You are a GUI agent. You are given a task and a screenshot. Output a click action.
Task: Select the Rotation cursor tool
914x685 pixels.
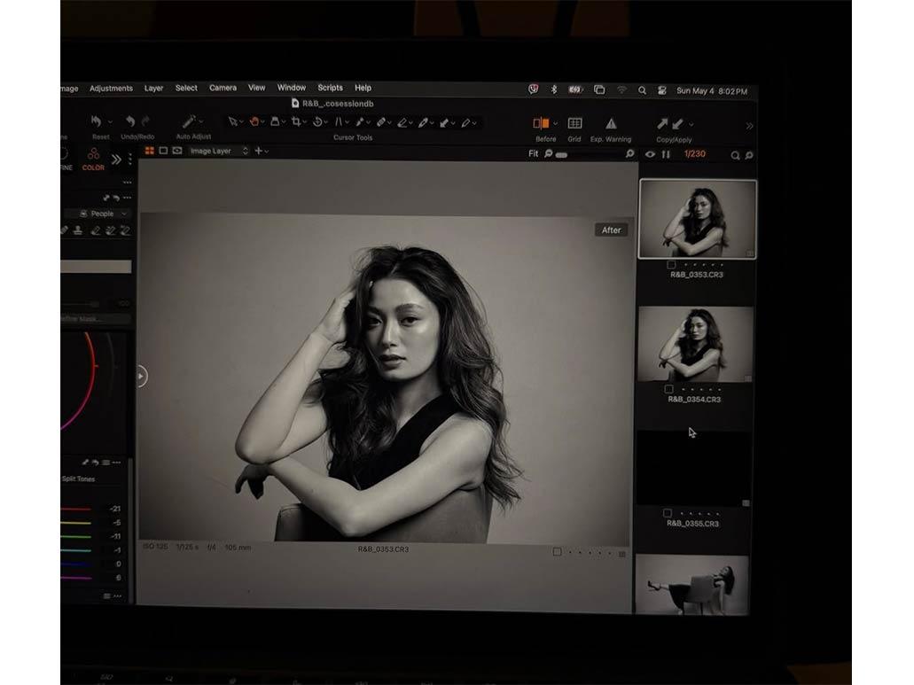tap(317, 122)
